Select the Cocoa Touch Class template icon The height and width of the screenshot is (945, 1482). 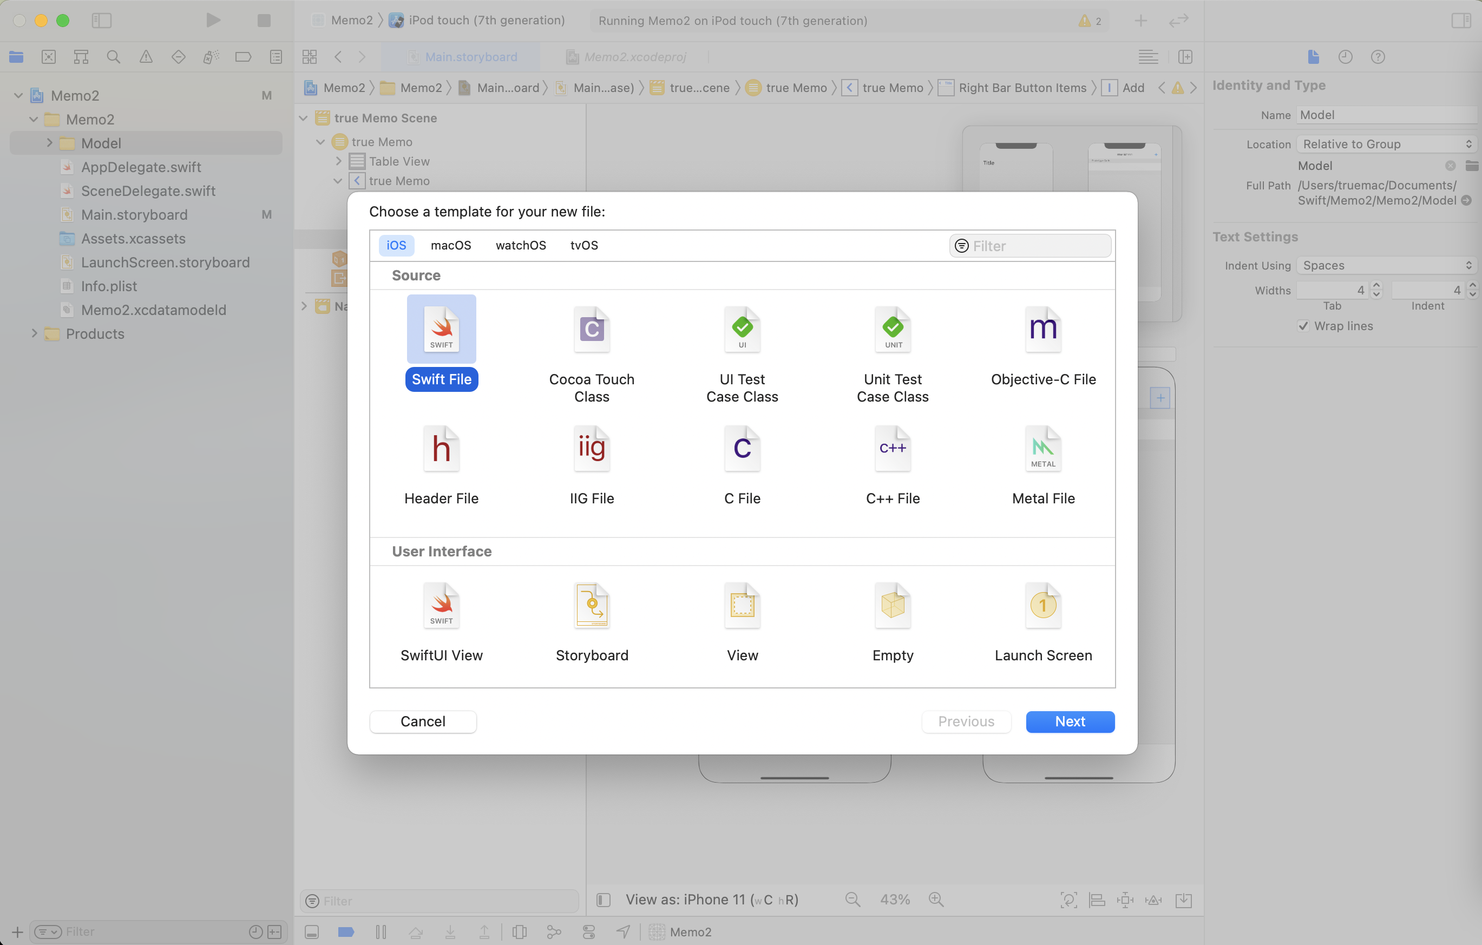tap(592, 329)
